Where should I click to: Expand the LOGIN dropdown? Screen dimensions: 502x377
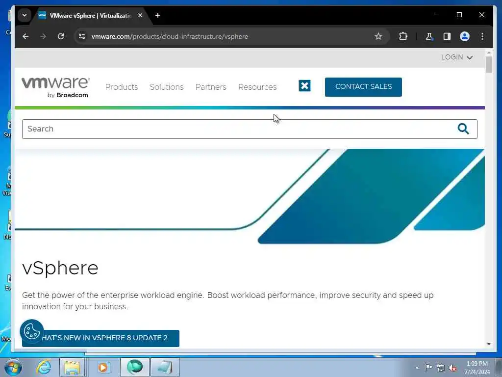coord(457,57)
